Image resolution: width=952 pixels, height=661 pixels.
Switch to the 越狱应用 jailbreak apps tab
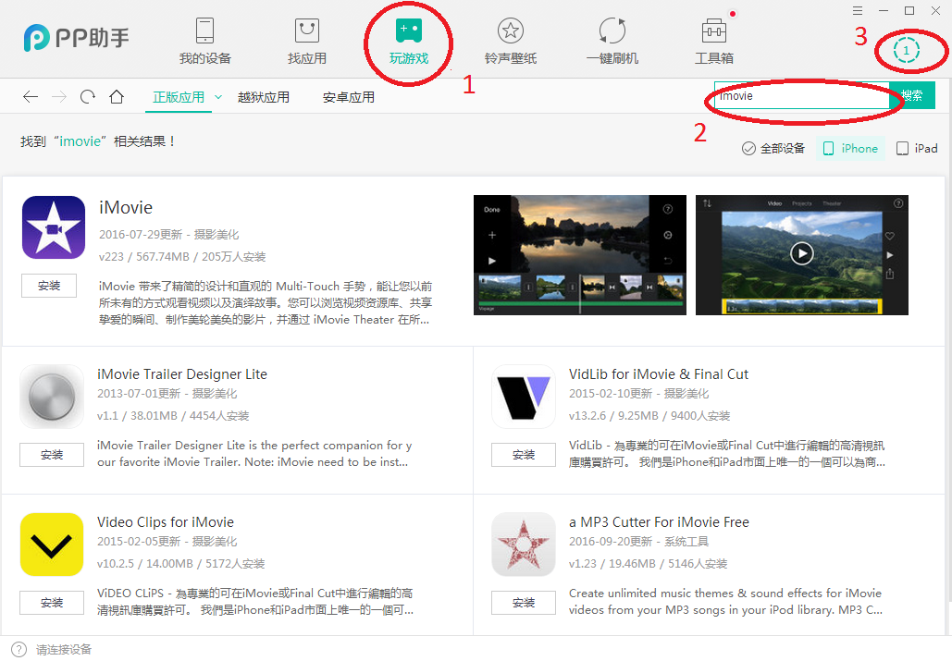[x=263, y=97]
